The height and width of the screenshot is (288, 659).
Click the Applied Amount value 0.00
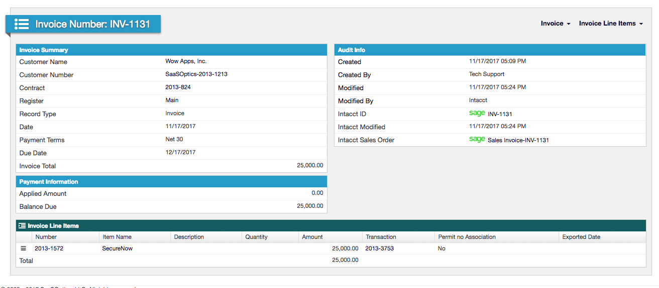(x=317, y=193)
